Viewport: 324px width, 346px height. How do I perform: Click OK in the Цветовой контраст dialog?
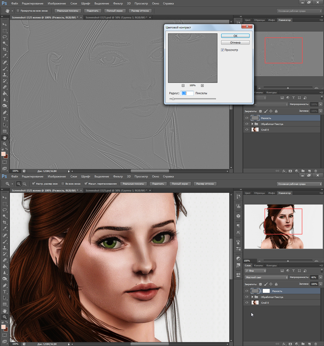(x=235, y=36)
